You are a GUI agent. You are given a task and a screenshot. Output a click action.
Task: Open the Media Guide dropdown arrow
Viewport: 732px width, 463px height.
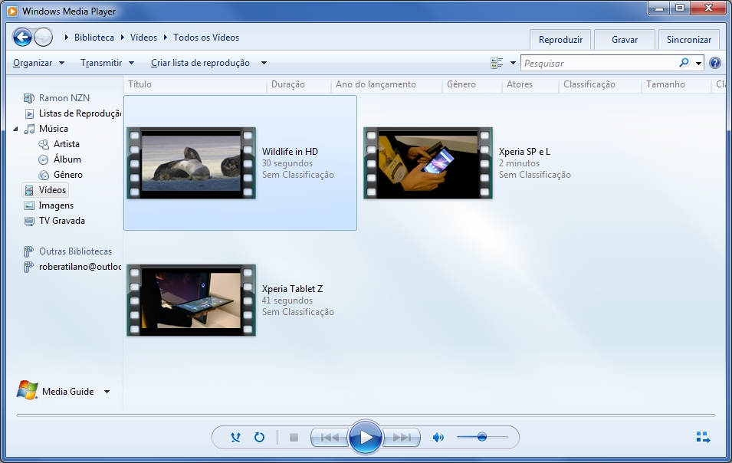[x=107, y=392]
